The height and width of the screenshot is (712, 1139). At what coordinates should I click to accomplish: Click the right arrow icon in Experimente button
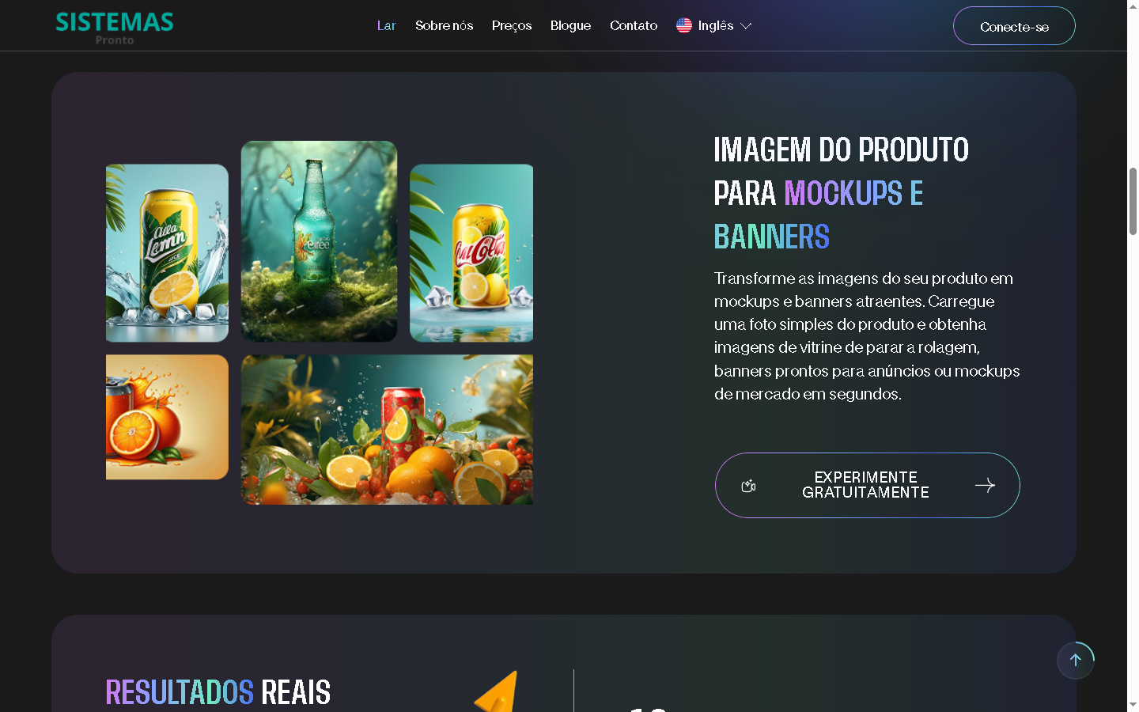[x=985, y=485]
